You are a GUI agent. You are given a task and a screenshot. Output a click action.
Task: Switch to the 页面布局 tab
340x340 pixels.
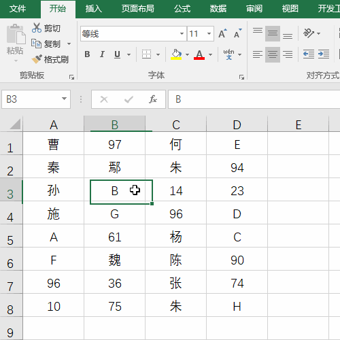pos(137,9)
